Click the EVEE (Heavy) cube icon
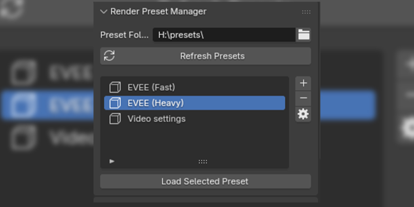This screenshot has height=207, width=414. [x=115, y=103]
